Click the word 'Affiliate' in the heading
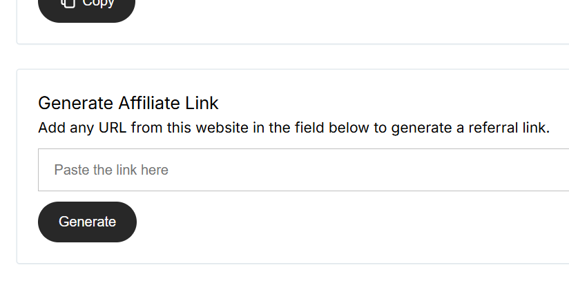This screenshot has width=569, height=290. coord(149,104)
